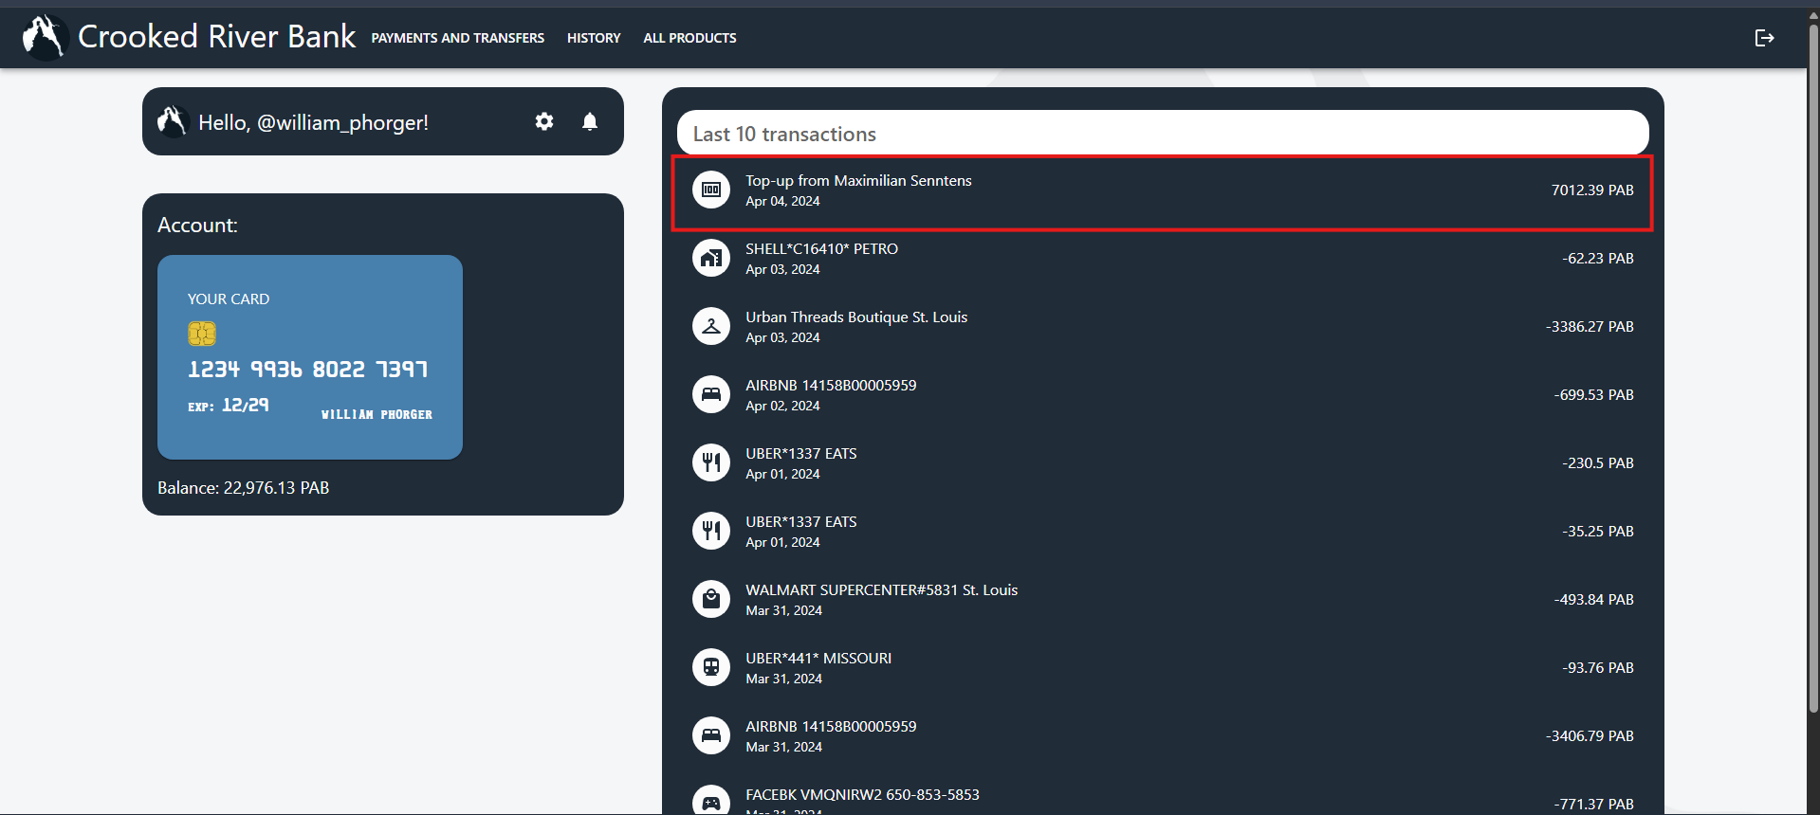Click UBER Missouri transport icon
This screenshot has height=815, width=1820.
tap(711, 667)
